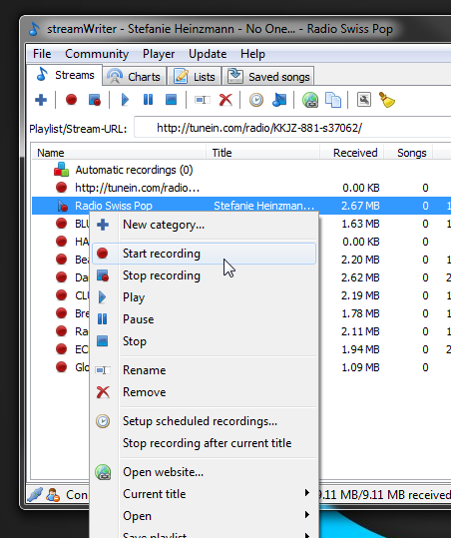Click the wrench settings toolbar icon
The height and width of the screenshot is (538, 451).
click(x=364, y=100)
